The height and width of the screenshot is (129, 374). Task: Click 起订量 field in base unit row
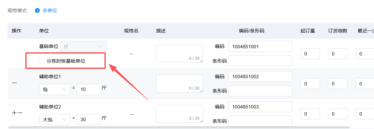(x=310, y=54)
